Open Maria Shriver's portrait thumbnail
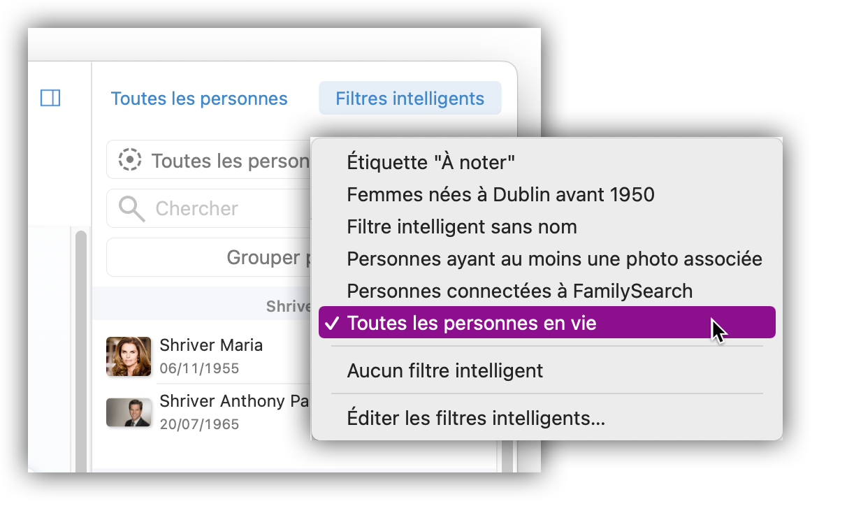Screen dimensions: 847x506 129,356
